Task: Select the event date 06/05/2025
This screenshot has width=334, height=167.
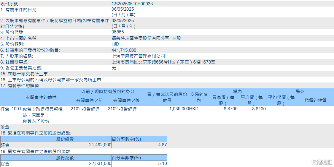Action: point(123,9)
